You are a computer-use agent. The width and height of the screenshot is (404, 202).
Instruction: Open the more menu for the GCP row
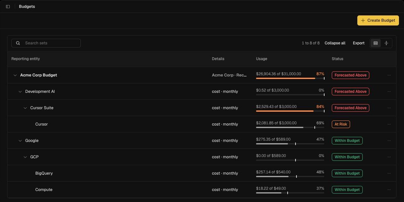[x=389, y=157]
